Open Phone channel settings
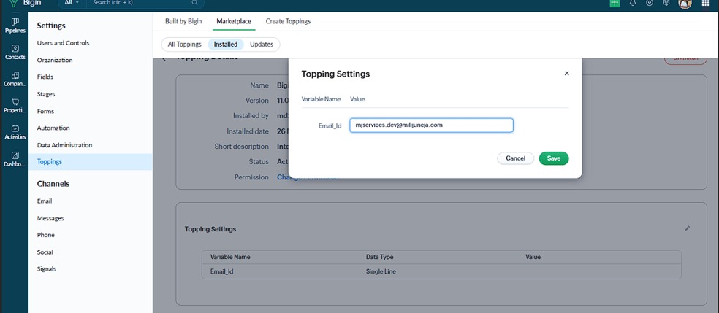The image size is (719, 313). point(46,235)
